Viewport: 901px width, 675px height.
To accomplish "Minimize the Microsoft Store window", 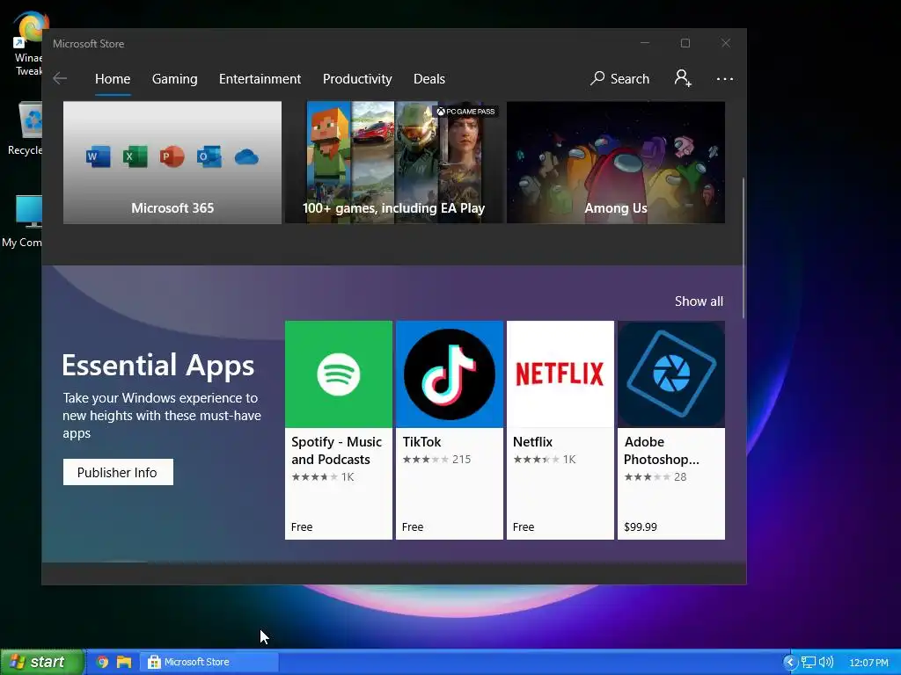I will (x=645, y=43).
